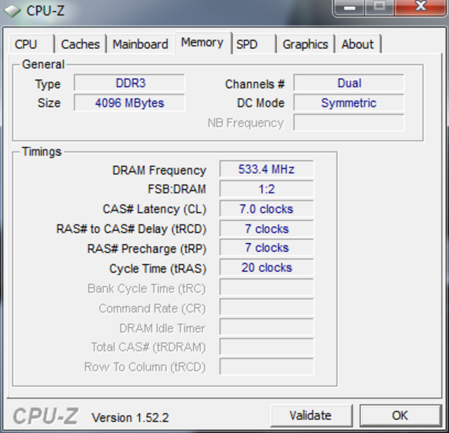Open the SPD tab
Screen dimensions: 449x433
[x=254, y=44]
